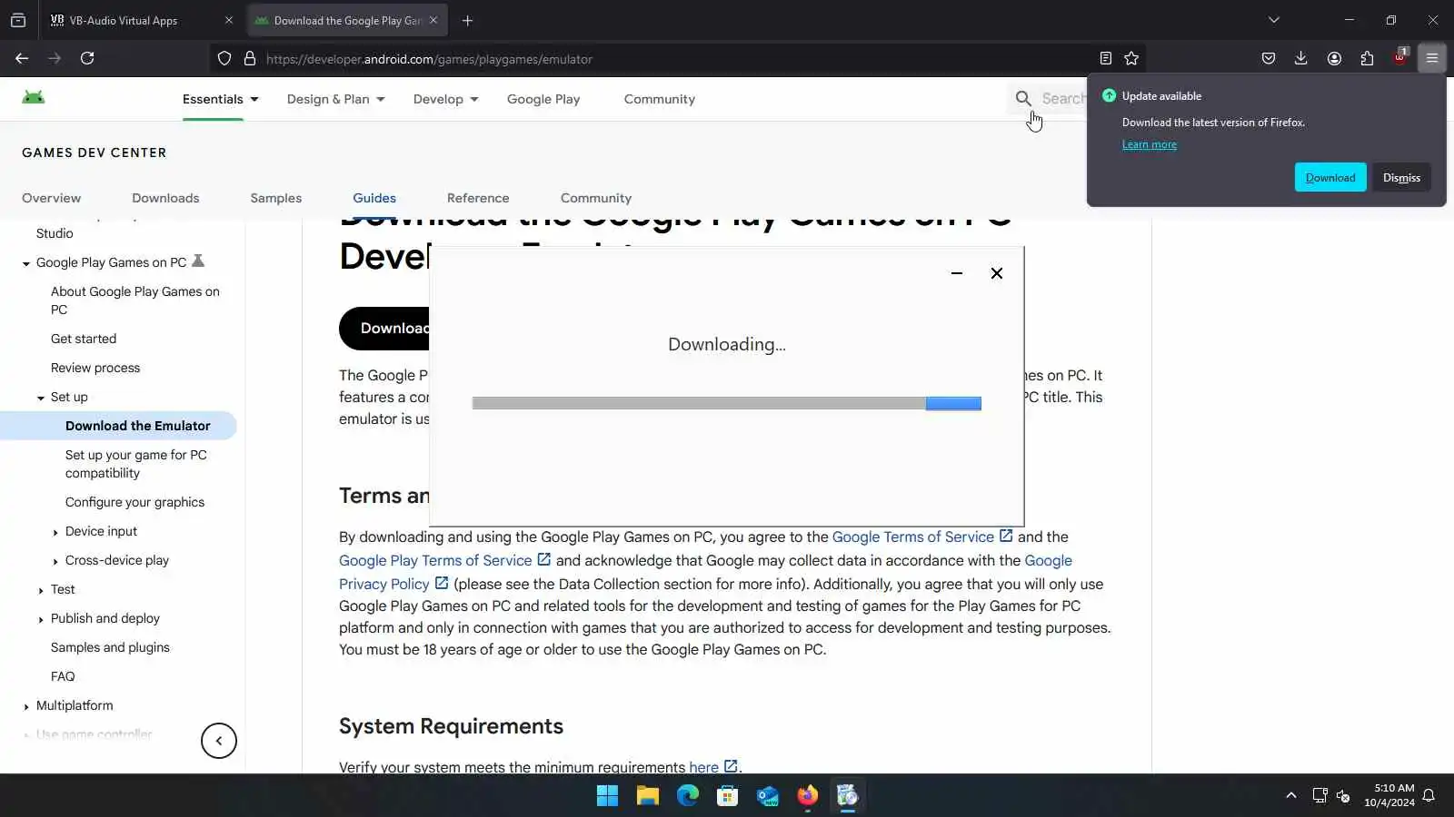
Task: Open the Get started sidebar page
Action: point(84,339)
